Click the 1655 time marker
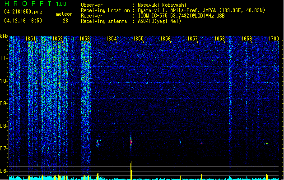 (x=138, y=39)
